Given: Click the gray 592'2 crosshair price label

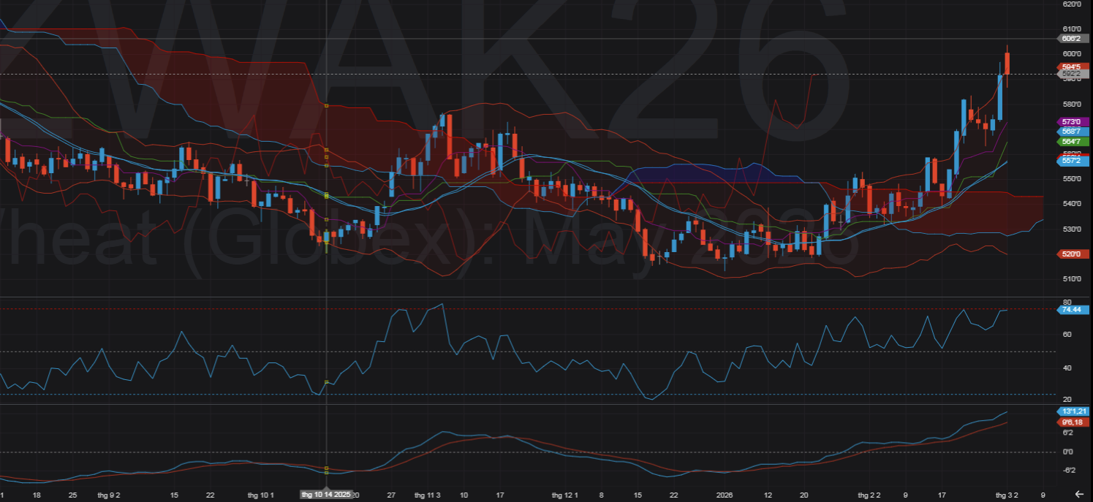Looking at the screenshot, I should click(x=1072, y=75).
